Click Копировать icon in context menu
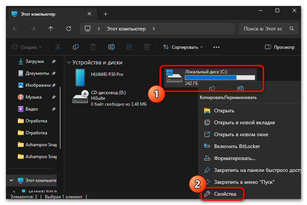 212,89
